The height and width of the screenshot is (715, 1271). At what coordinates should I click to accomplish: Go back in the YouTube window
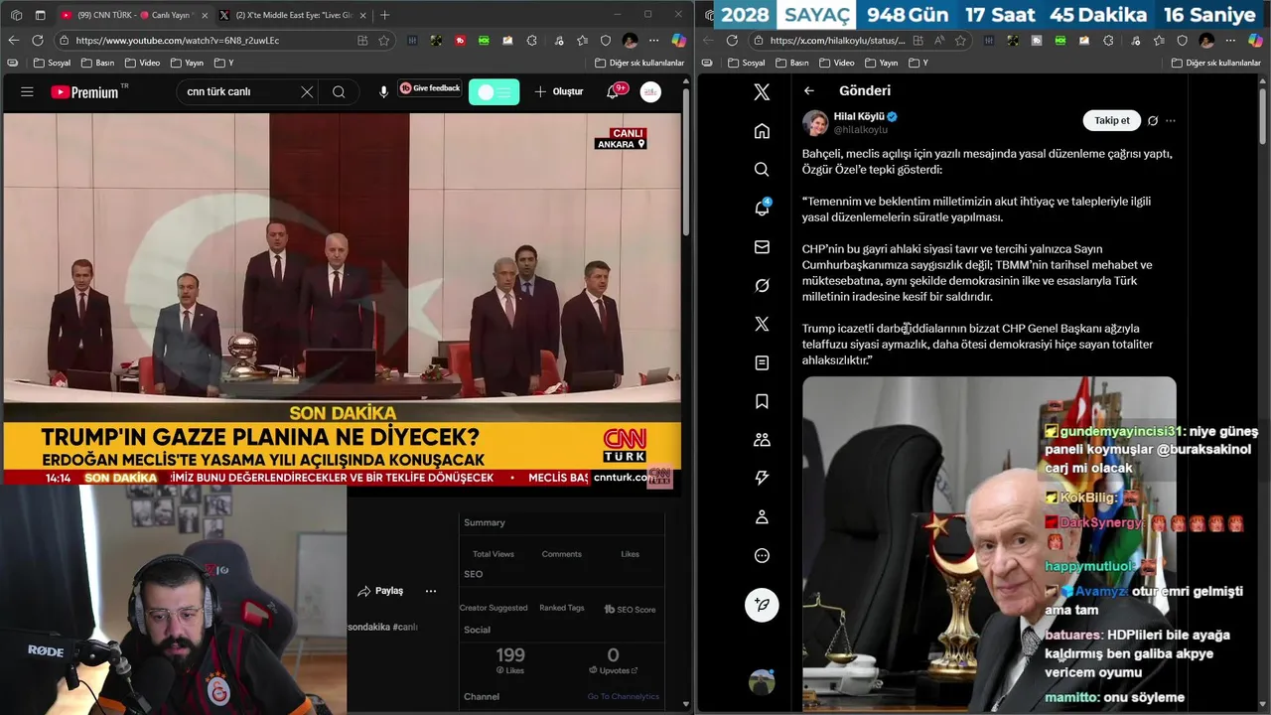tap(13, 40)
